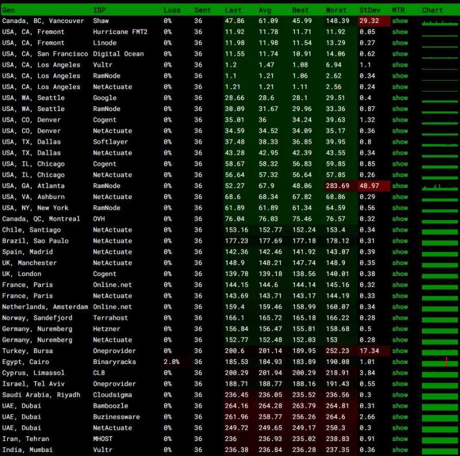Viewport: 460px width, 456px height.
Task: Open the latency chart for Vancouver Shaw
Action: (440, 22)
